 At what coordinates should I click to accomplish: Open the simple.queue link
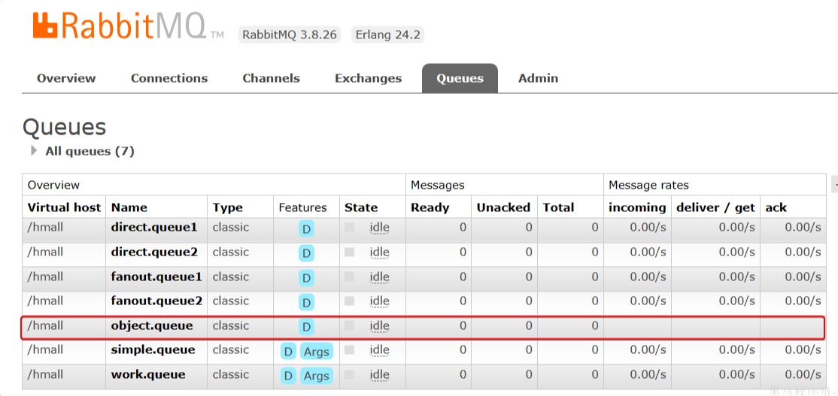[x=153, y=349]
